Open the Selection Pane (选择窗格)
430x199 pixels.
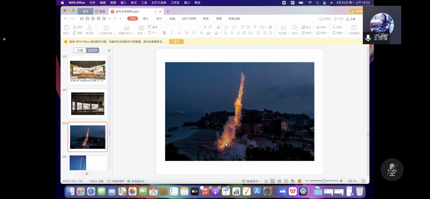click(x=354, y=28)
